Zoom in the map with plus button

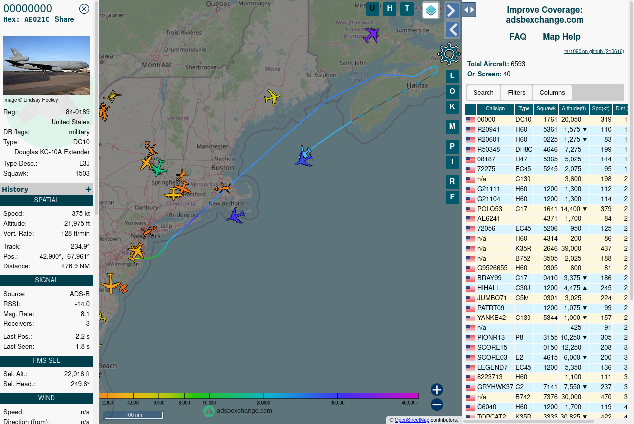pos(437,390)
